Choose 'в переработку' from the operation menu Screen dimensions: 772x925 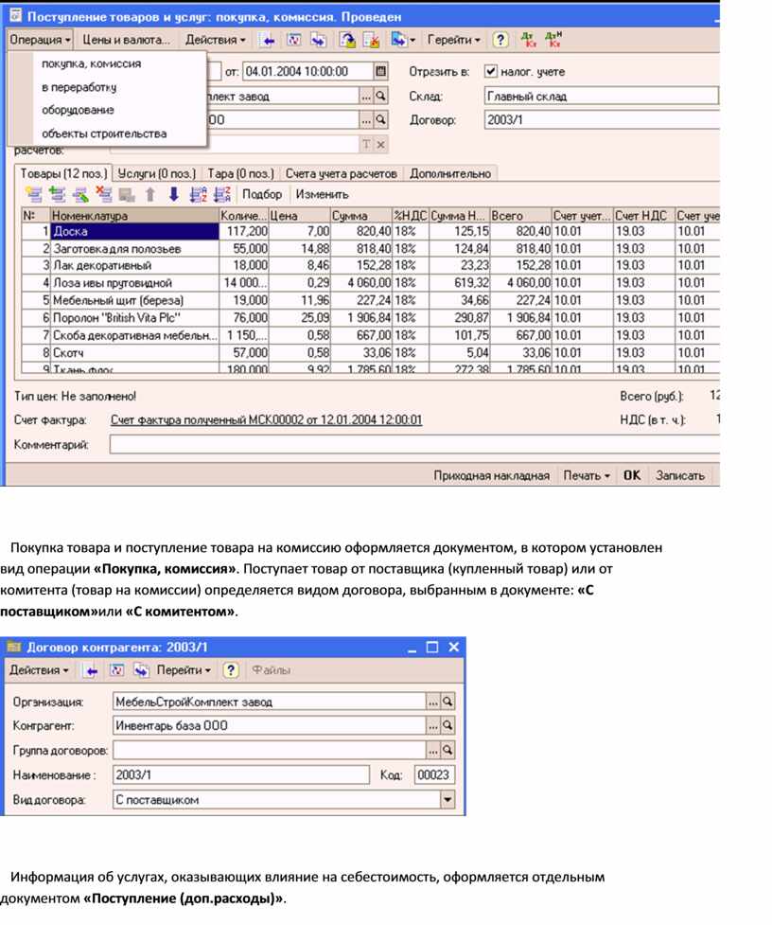coord(79,87)
